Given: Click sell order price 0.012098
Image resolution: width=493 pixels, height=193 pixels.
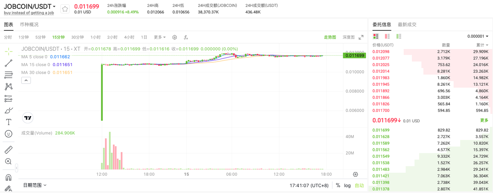Looking at the screenshot, I should pos(381,52).
